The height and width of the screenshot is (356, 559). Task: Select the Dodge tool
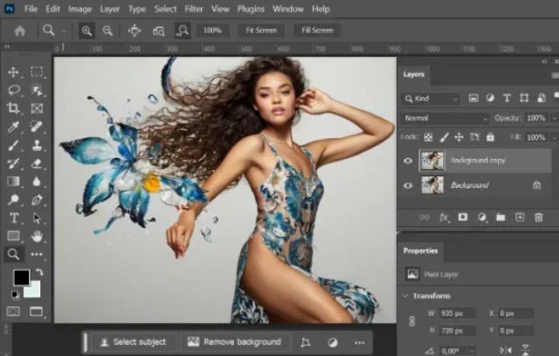tap(14, 200)
